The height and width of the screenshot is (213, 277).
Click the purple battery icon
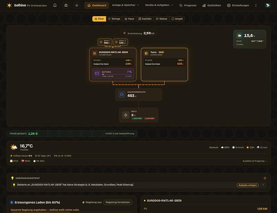point(97,73)
